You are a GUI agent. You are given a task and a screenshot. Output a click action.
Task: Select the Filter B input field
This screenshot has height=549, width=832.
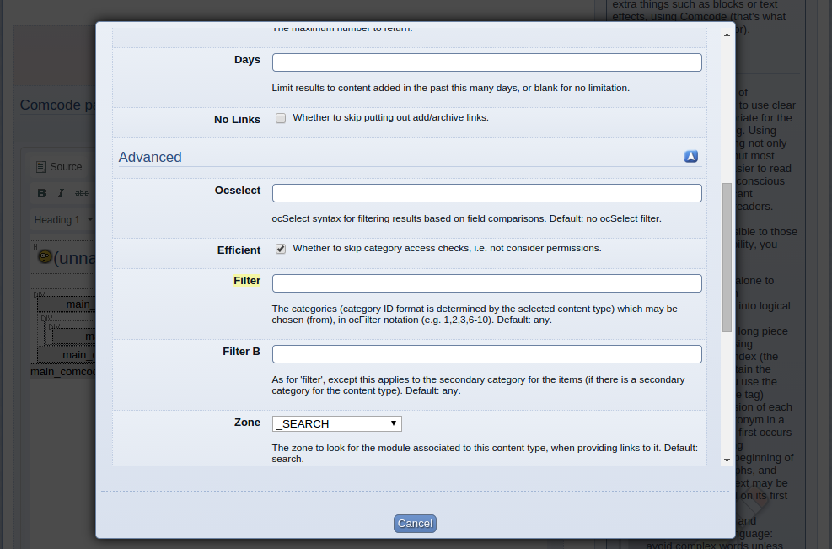(x=486, y=354)
